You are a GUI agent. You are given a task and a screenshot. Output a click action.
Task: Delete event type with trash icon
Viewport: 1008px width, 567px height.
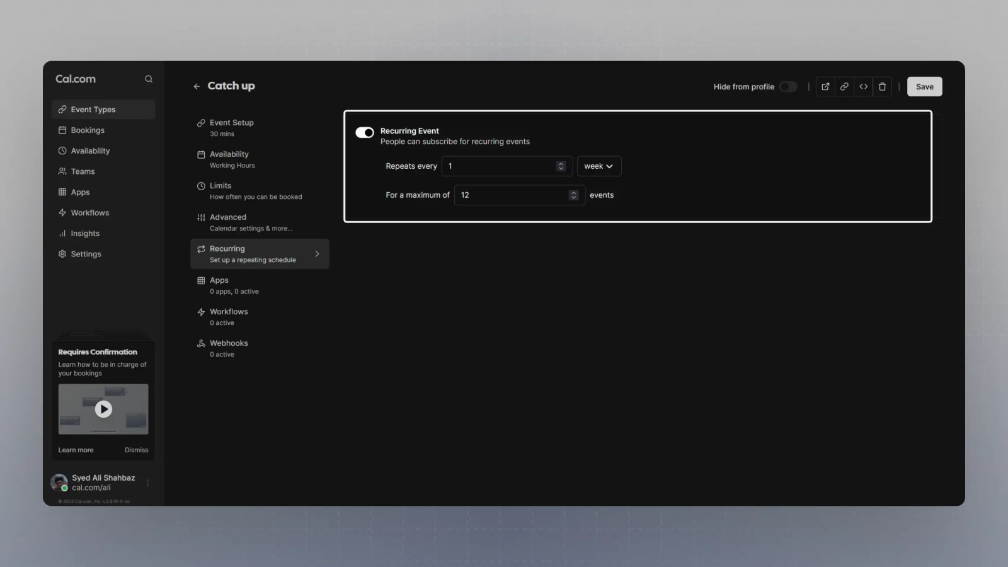[x=882, y=87]
